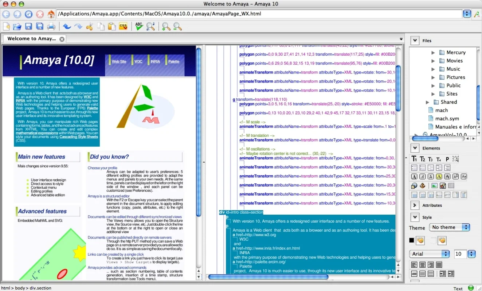482x291 pixels.
Task: Copy the selection via the toolbar icon
Action: pos(101,26)
